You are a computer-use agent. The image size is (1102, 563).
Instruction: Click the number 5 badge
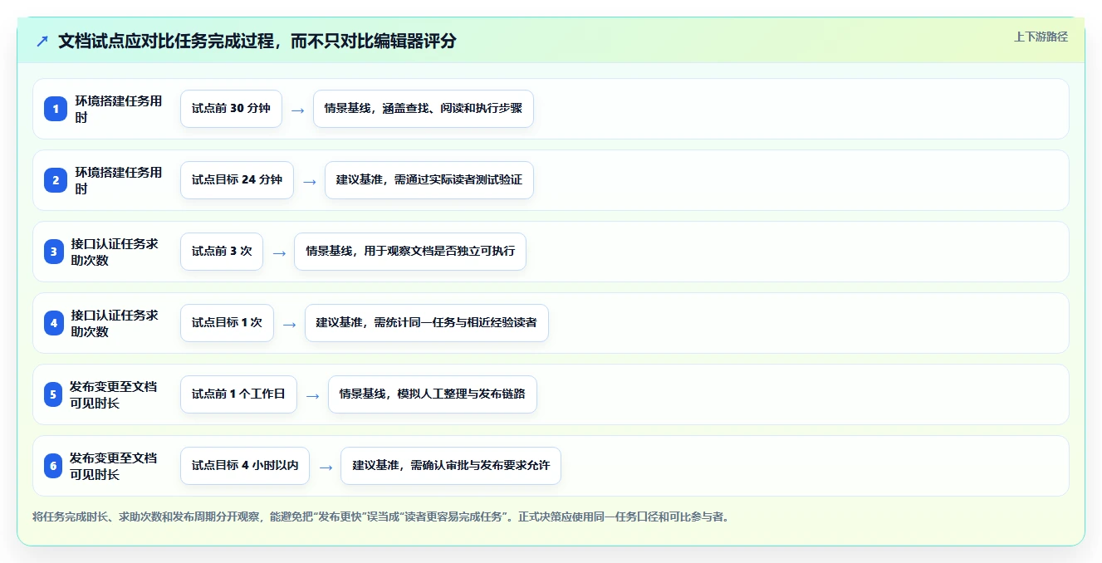tap(52, 394)
